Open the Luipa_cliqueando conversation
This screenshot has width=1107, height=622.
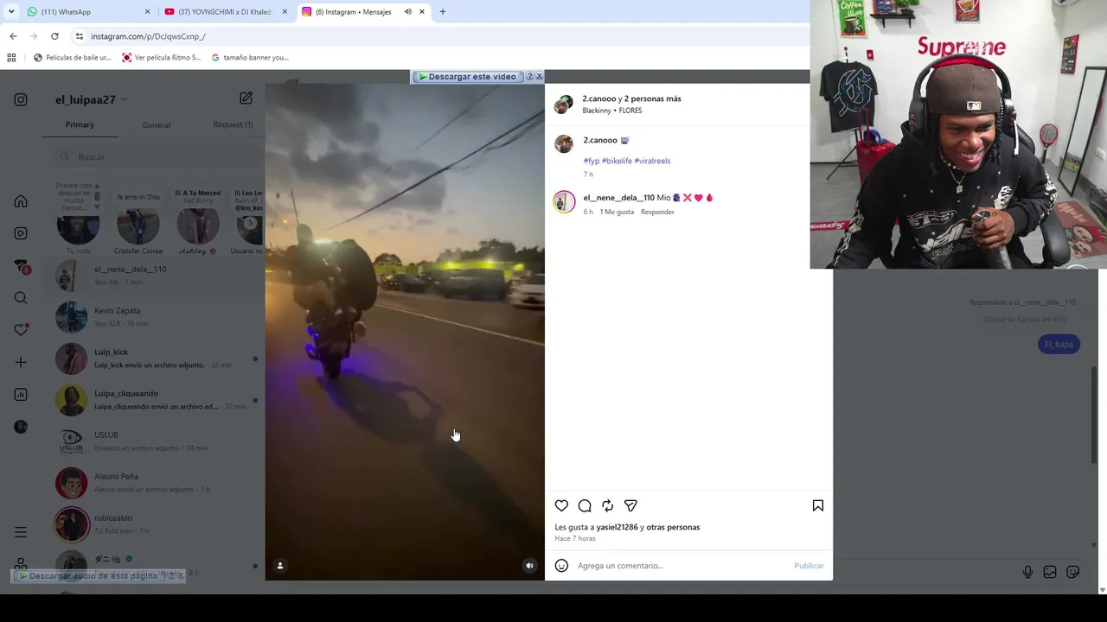[156, 399]
